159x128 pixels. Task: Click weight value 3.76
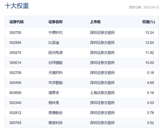[x=150, y=113]
